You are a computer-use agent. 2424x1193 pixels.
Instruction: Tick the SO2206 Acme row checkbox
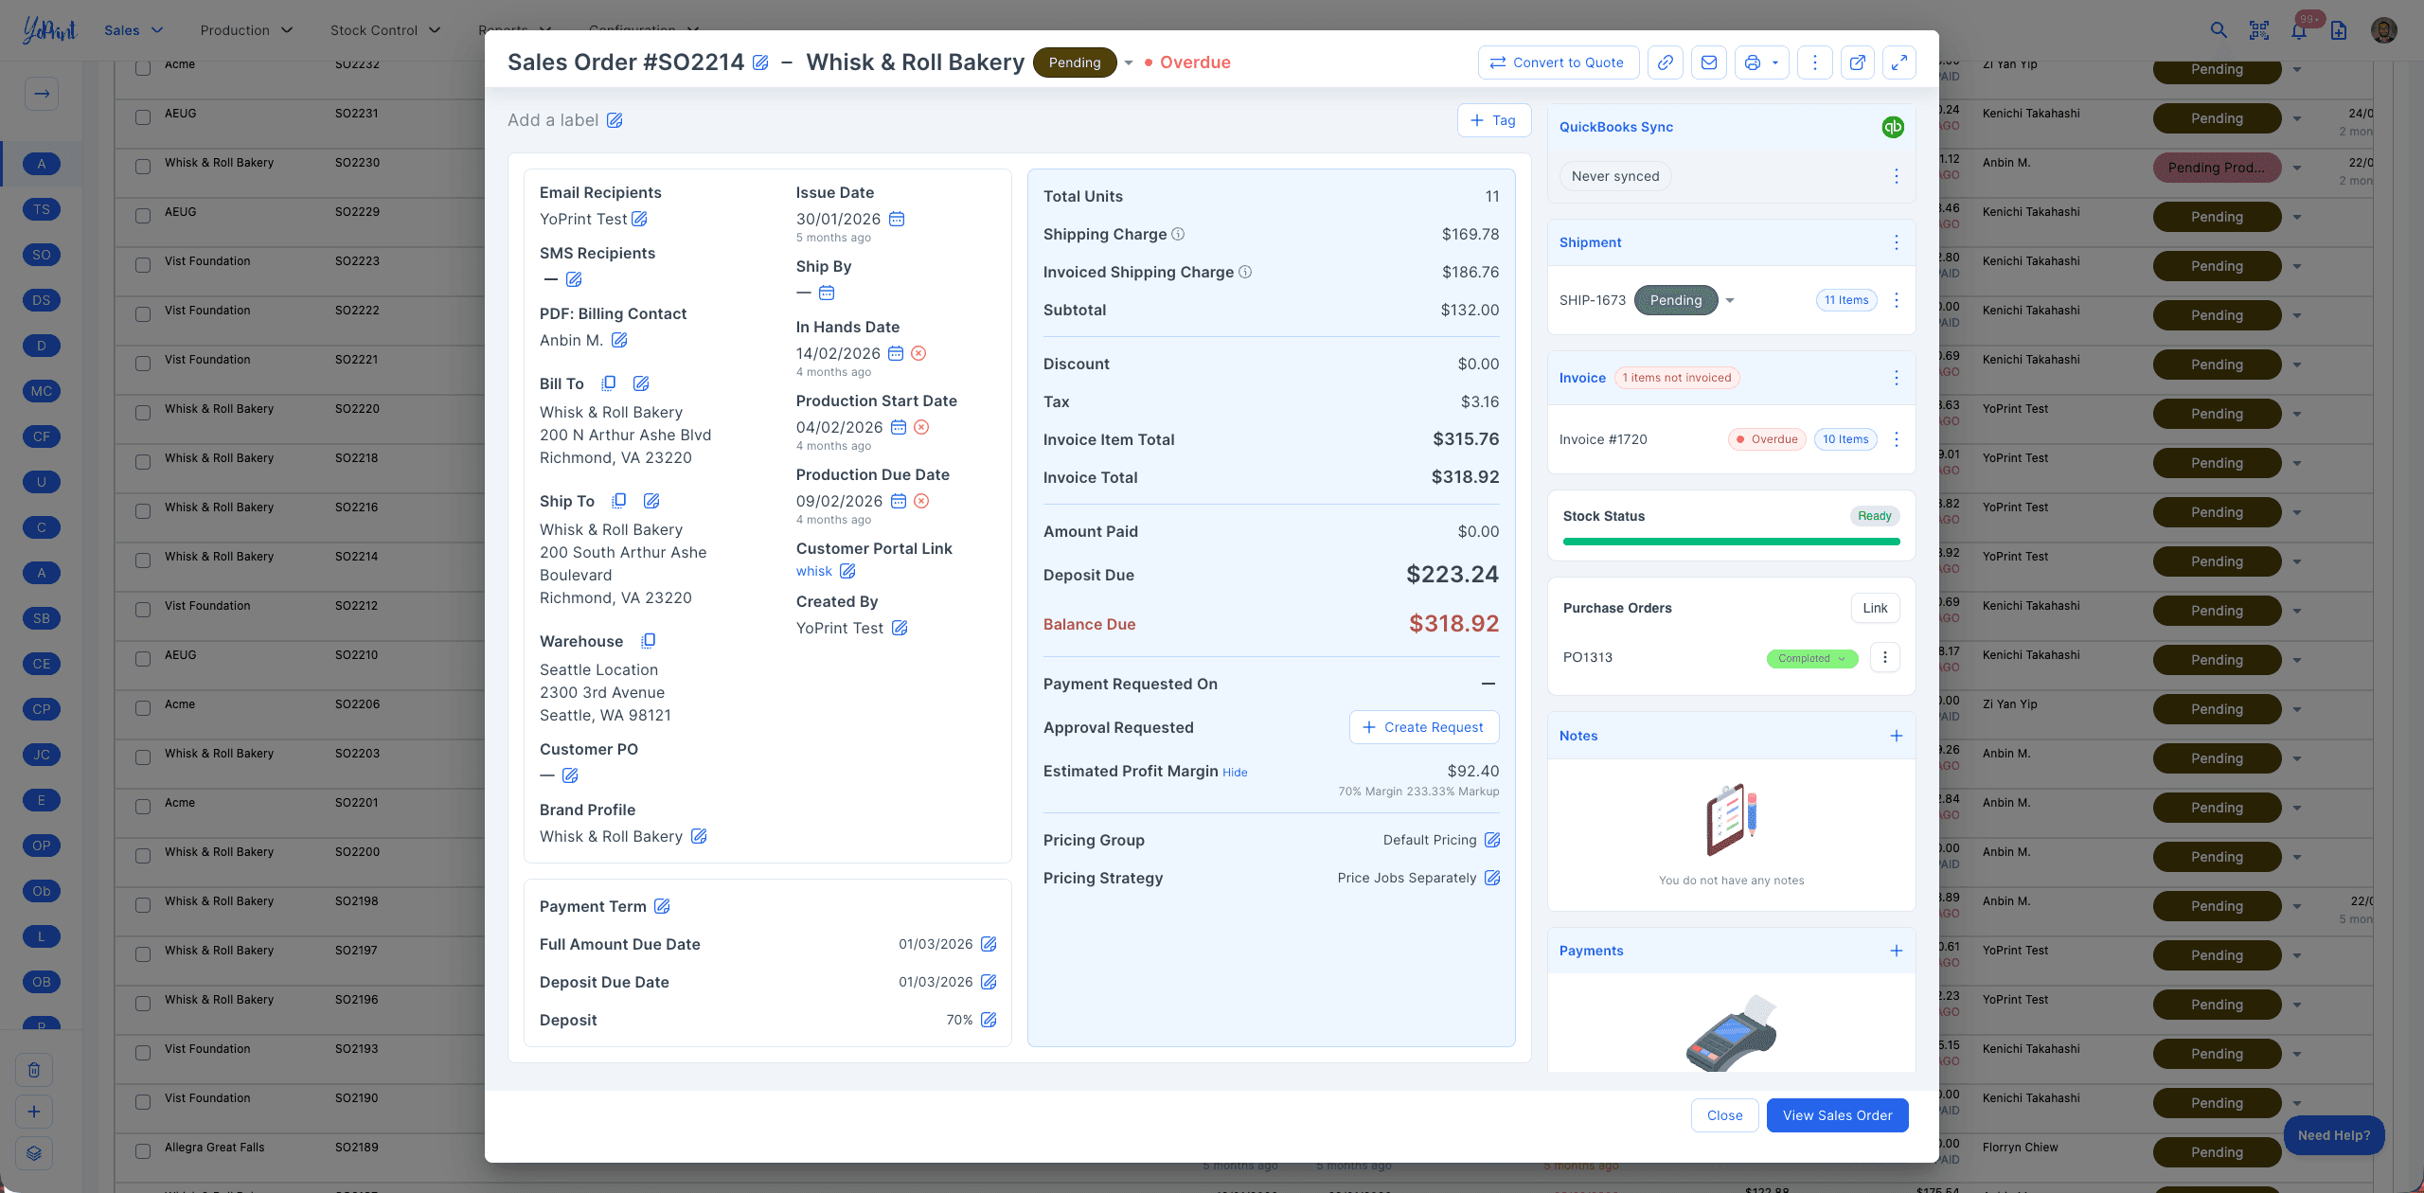[x=143, y=708]
